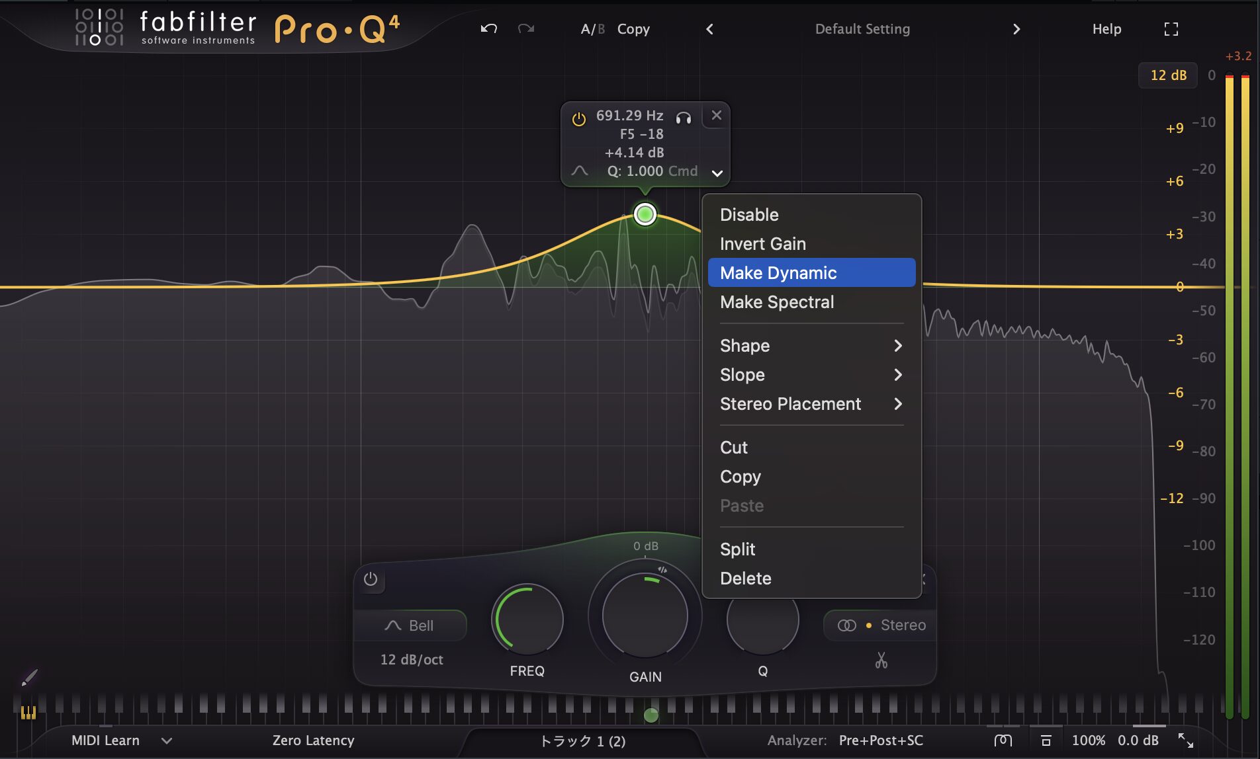Open the Default Setting preset menu

pos(862,29)
